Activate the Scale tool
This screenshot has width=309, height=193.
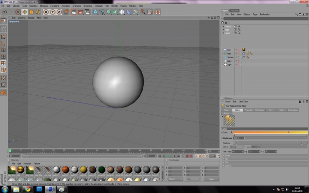click(x=31, y=12)
